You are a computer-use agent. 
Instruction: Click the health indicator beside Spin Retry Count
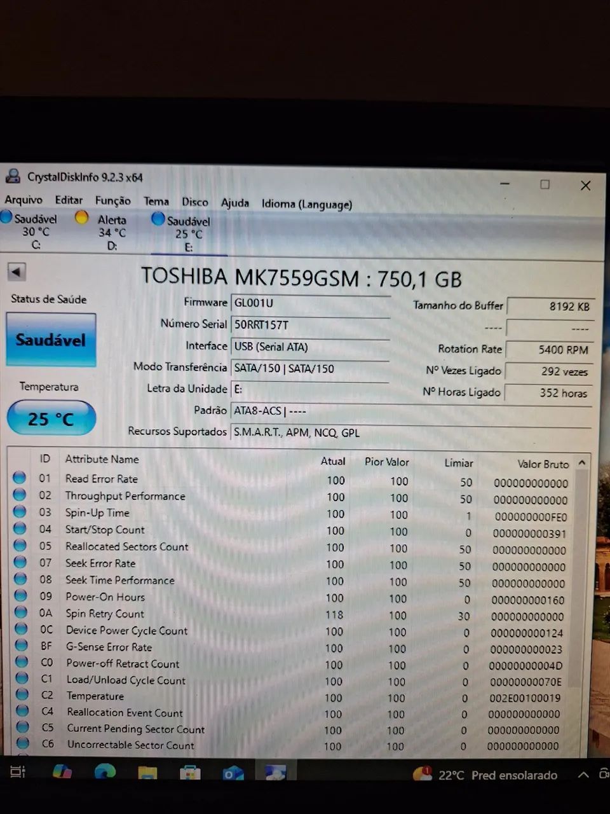coord(19,612)
